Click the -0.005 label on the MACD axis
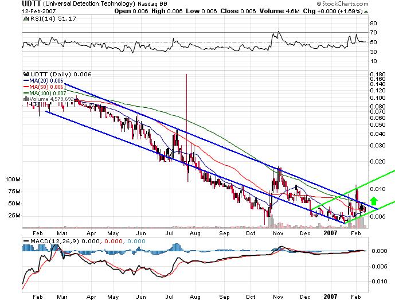395x300 pixels. (378, 267)
